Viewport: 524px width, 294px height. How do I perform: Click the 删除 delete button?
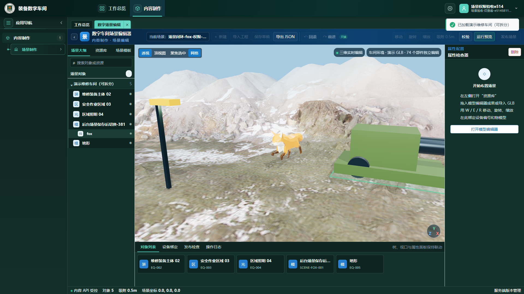[515, 52]
